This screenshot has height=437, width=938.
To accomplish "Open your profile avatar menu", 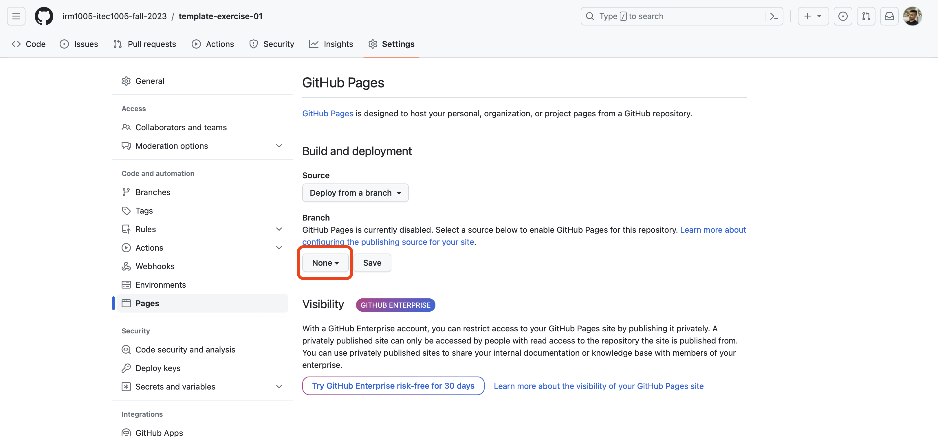I will pos(913,16).
